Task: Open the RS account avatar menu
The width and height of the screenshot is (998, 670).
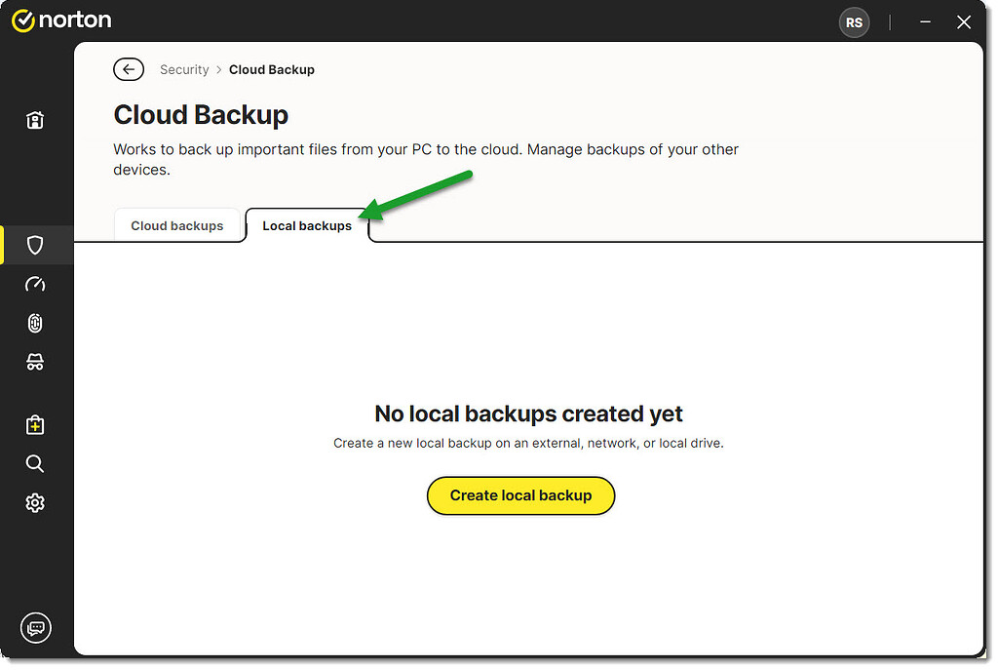Action: 854,21
